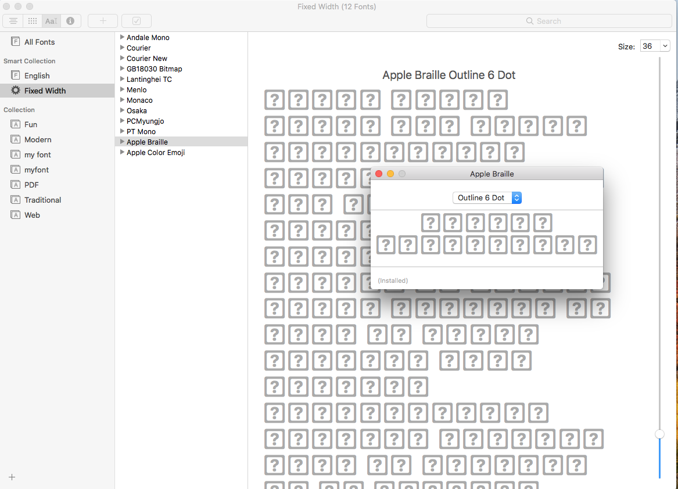Screen dimensions: 678x489
Task: Switch to repertoire grid view icon
Action: pyautogui.click(x=33, y=21)
